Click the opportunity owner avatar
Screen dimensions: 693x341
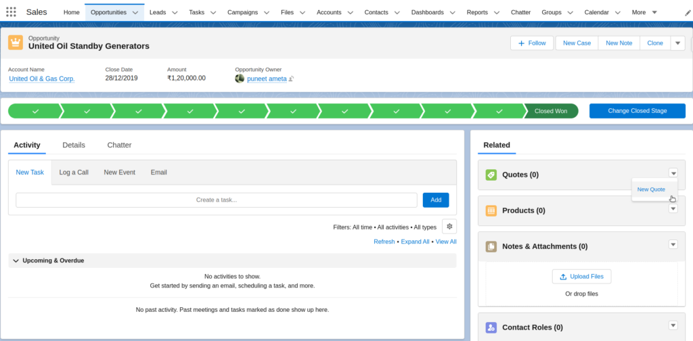240,78
